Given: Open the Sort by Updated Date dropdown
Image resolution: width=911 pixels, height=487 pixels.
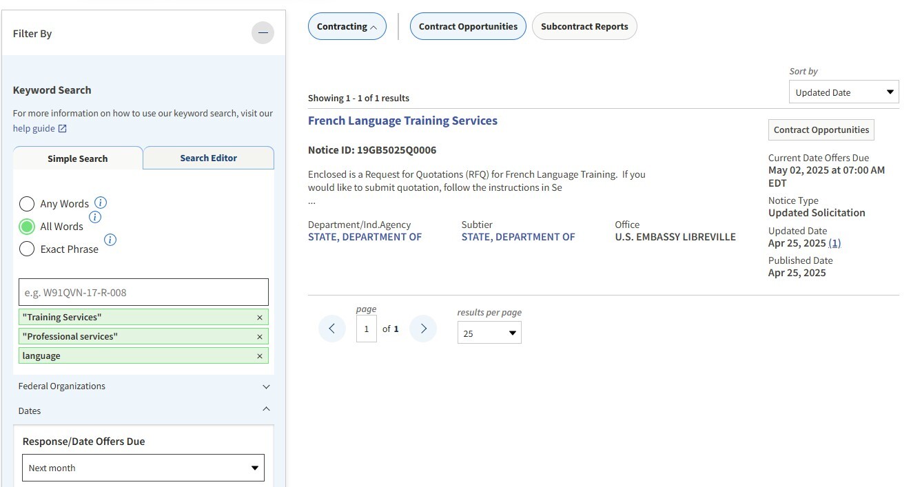Looking at the screenshot, I should coord(843,92).
